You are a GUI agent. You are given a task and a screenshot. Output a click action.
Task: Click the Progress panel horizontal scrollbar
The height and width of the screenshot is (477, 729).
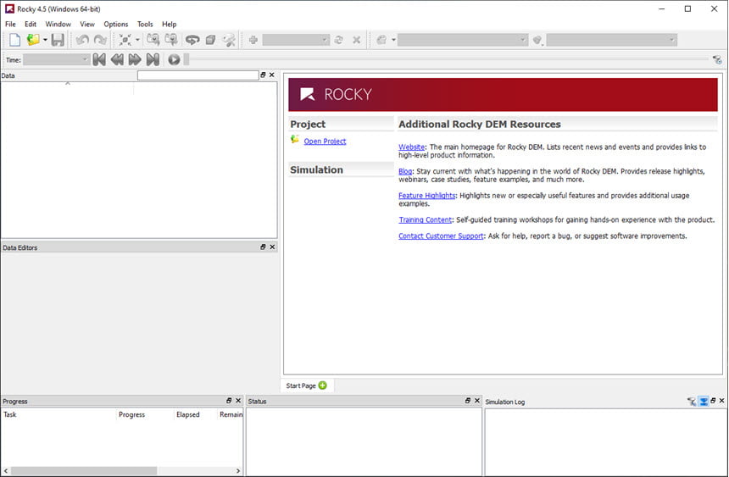[84, 471]
